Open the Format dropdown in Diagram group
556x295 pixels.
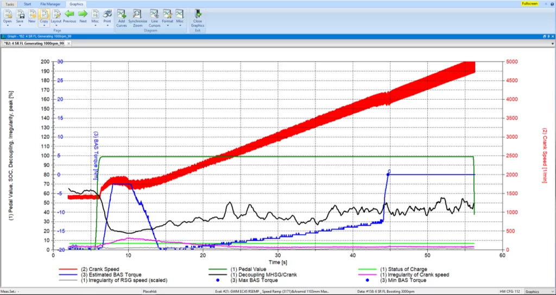pyautogui.click(x=168, y=25)
